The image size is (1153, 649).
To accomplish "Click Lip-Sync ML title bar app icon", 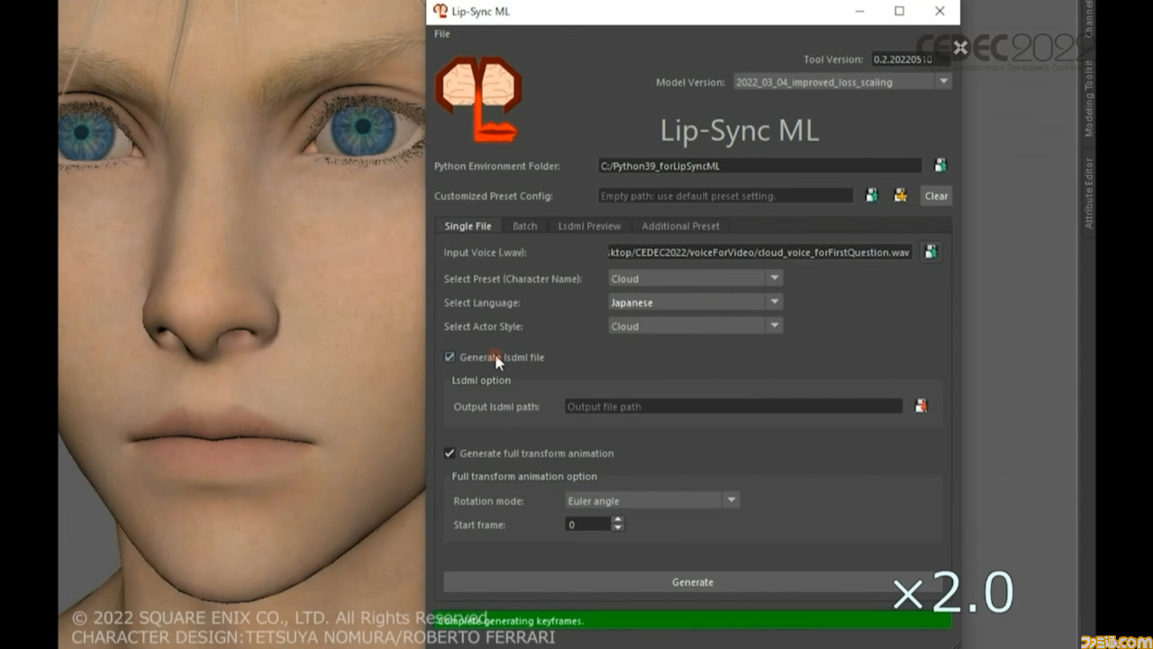I will [x=440, y=12].
